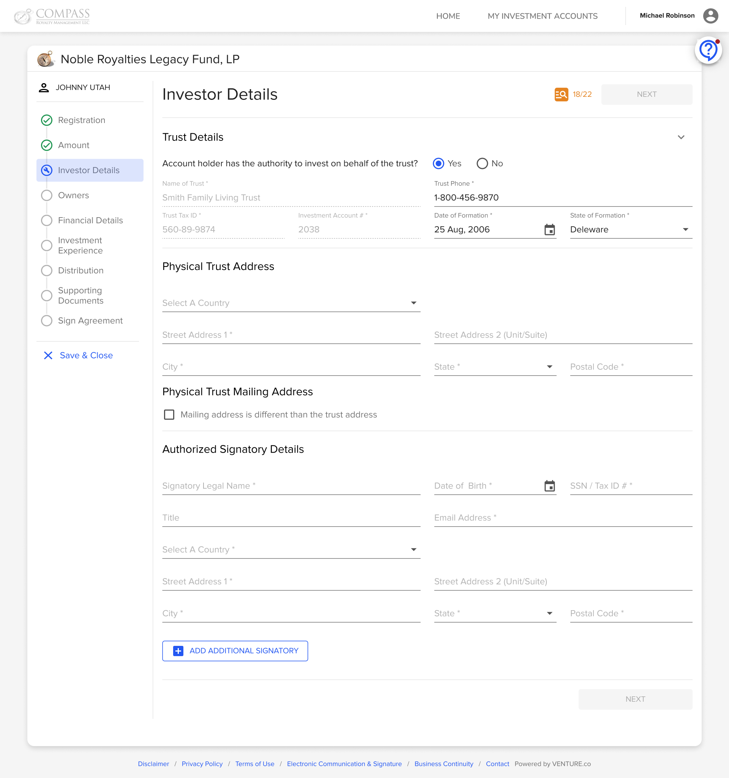Check mailing address is different box

tap(169, 414)
